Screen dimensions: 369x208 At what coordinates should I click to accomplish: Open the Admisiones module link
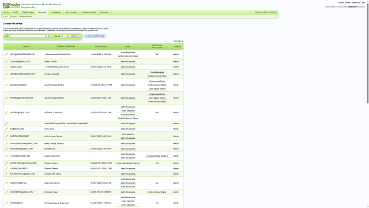[x=330, y=7]
